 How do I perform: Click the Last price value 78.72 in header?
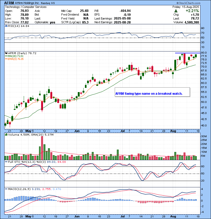click(195, 18)
